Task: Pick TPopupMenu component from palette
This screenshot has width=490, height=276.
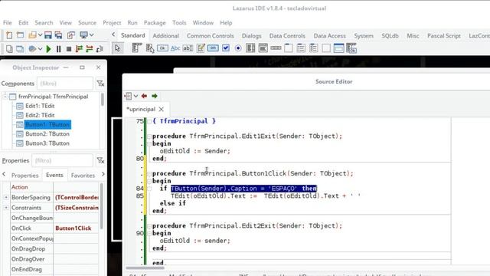Action: pos(150,48)
